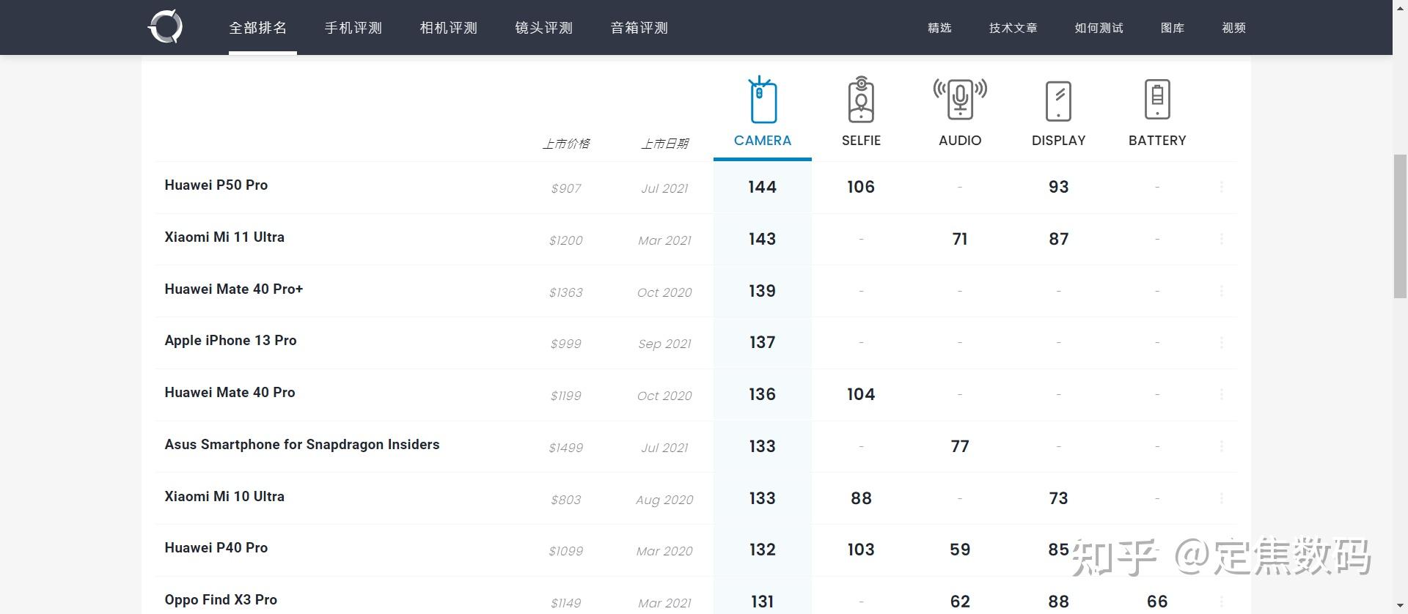Open Huawei Mate 40 Pro review

(230, 393)
